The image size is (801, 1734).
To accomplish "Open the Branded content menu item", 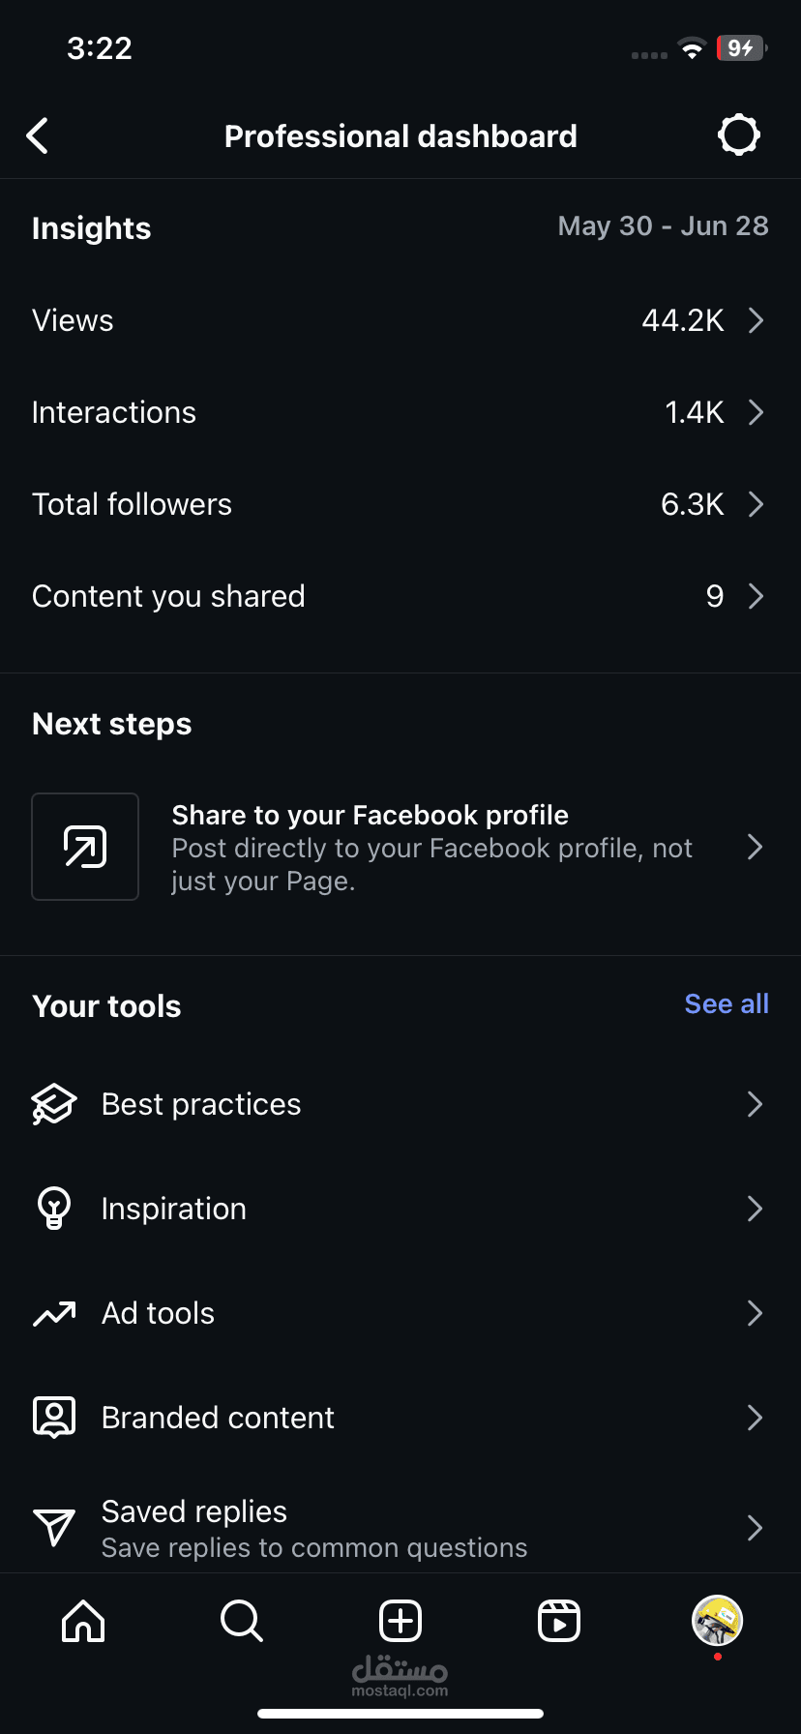I will pyautogui.click(x=218, y=1418).
